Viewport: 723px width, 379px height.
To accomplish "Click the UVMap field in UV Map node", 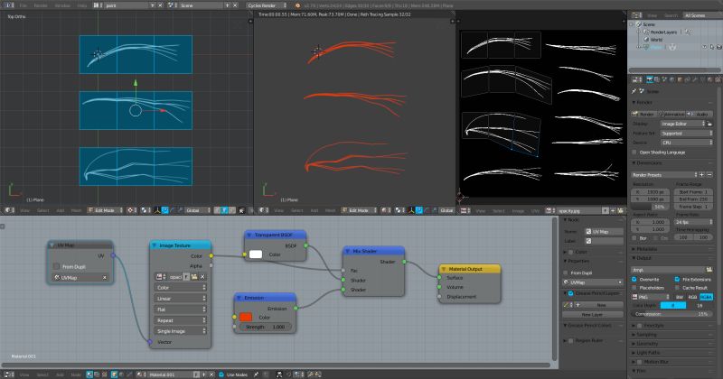I will coord(80,277).
